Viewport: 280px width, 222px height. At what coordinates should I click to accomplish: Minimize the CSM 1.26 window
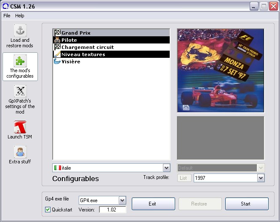254,6
